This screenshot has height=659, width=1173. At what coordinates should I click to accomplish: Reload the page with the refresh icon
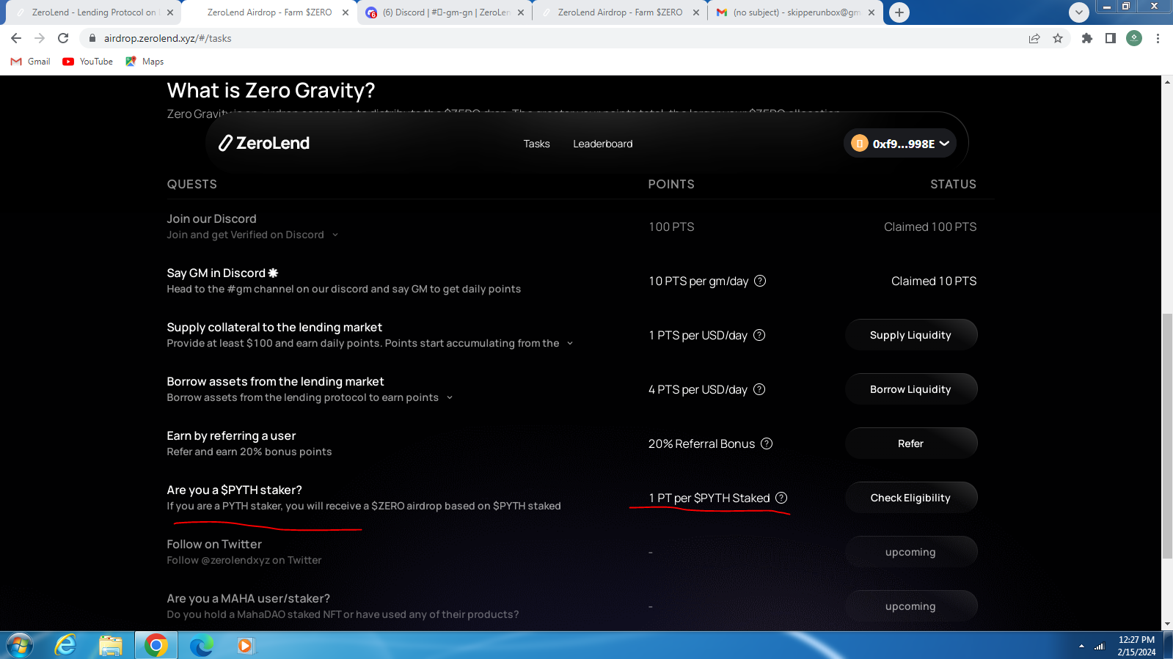click(x=63, y=38)
